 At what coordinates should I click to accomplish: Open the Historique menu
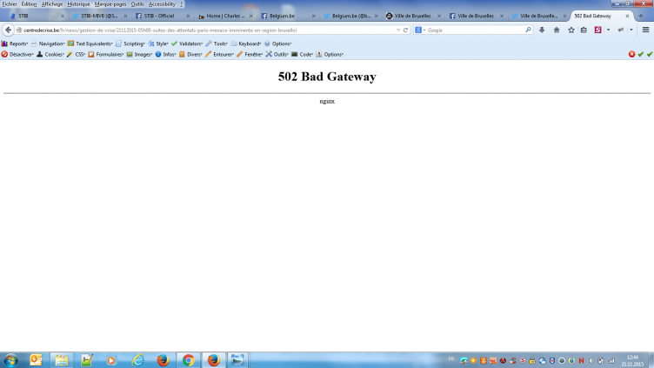pyautogui.click(x=79, y=3)
